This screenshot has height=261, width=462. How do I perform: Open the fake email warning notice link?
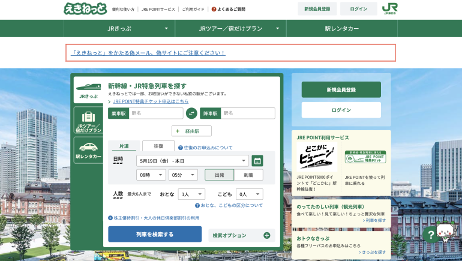click(x=148, y=53)
